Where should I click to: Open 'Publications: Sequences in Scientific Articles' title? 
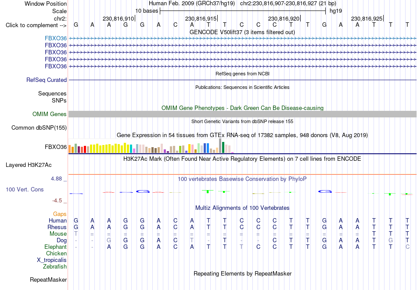(242, 87)
